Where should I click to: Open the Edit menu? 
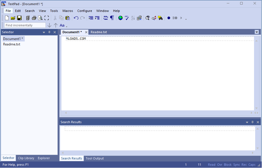click(18, 11)
